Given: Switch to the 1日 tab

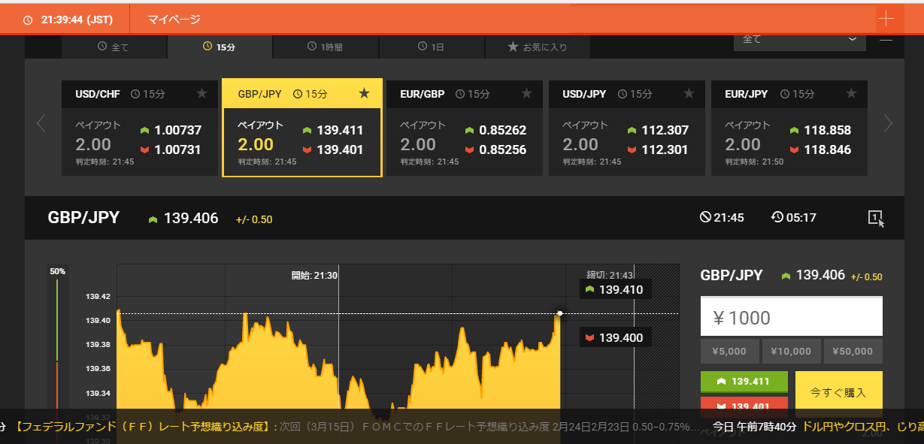Looking at the screenshot, I should (x=431, y=47).
